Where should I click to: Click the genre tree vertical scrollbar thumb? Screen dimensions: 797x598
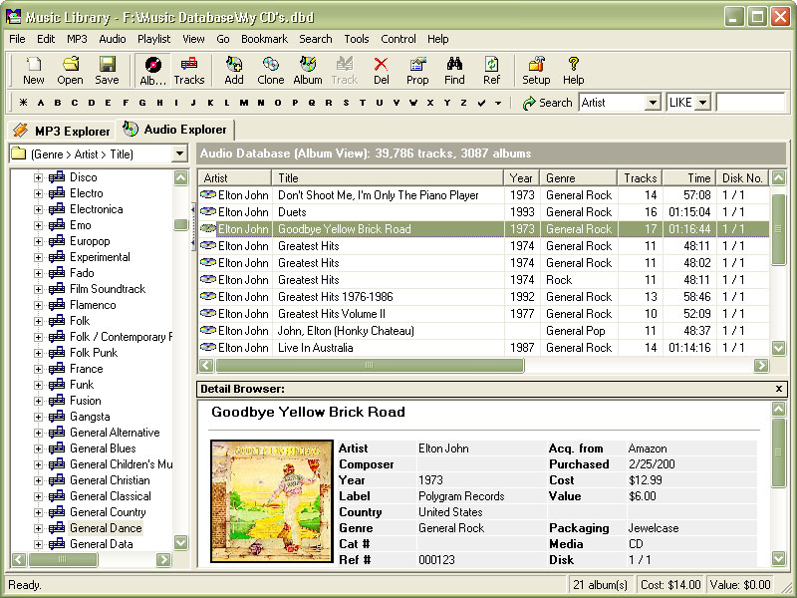pyautogui.click(x=181, y=225)
